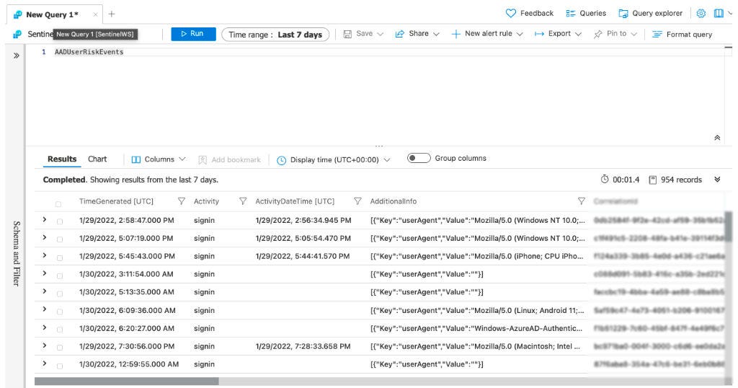Click the Format query icon

coord(657,34)
